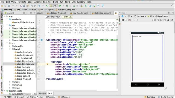Click the Back navigation arrow
This screenshot has width=175, height=98.
click(39, 6)
